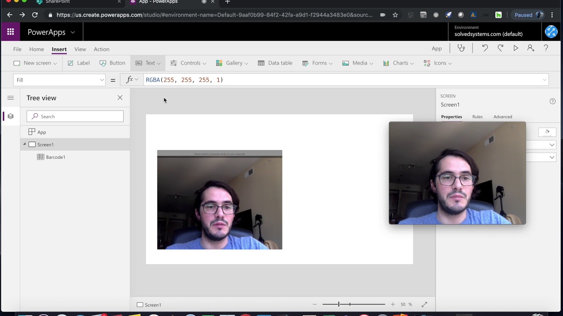
Task: Close the Tree view panel
Action: click(x=120, y=97)
